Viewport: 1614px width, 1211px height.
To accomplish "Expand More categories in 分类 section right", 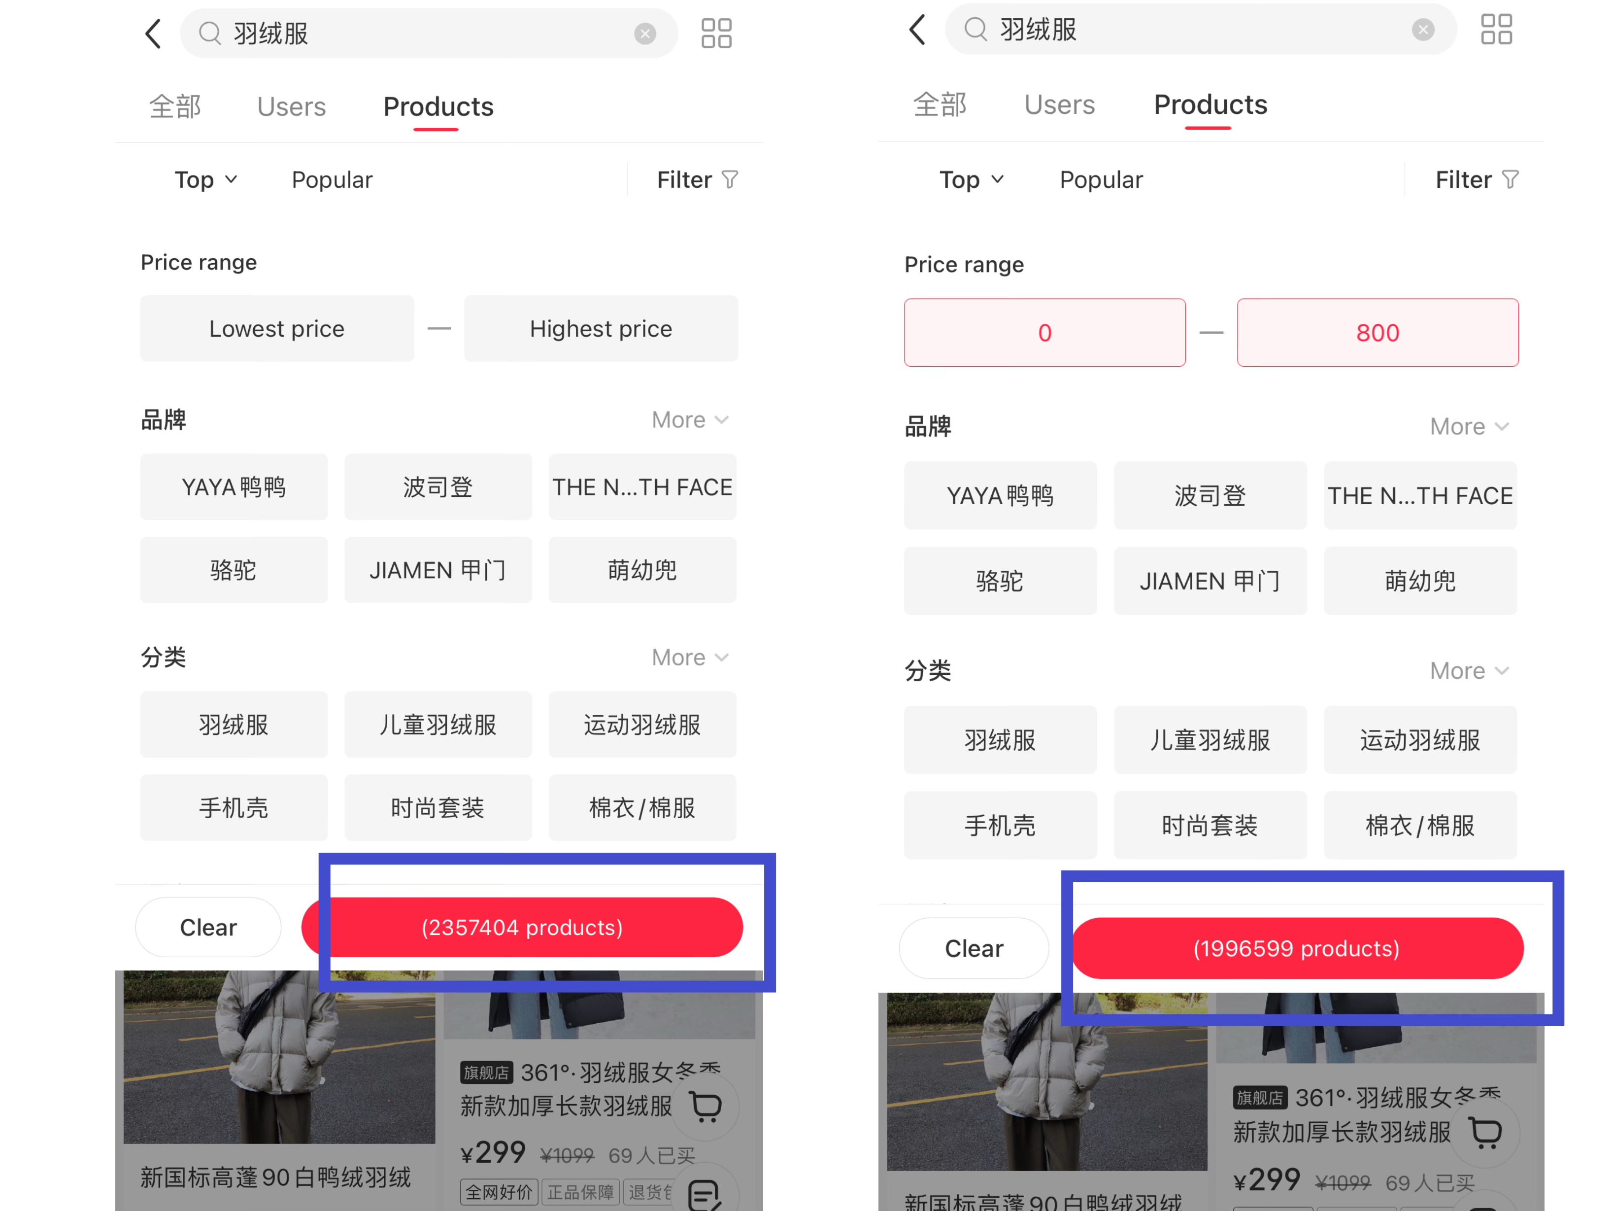I will (x=1469, y=671).
